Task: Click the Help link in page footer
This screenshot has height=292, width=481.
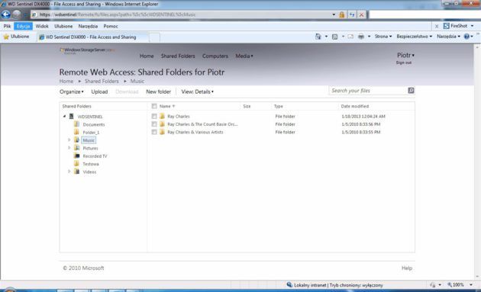Action: (407, 268)
